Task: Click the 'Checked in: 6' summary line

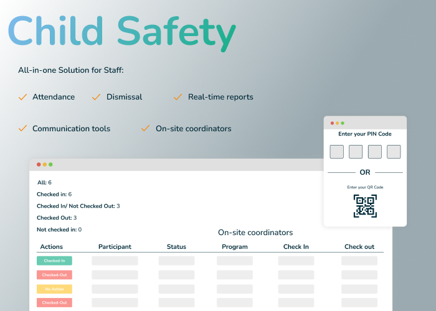Action: tap(54, 194)
